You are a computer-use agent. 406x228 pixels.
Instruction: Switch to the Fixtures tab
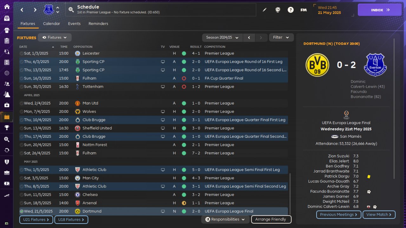[28, 24]
